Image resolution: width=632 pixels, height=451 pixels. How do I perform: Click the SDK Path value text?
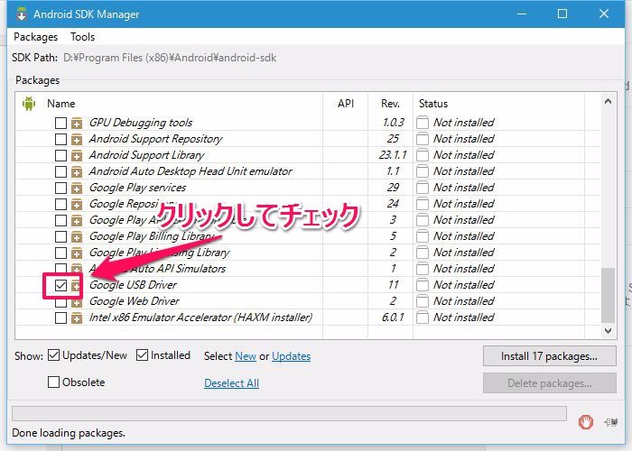pos(170,58)
